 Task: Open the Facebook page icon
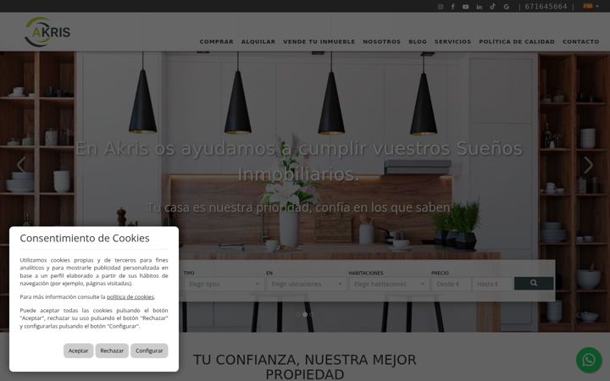(x=452, y=7)
